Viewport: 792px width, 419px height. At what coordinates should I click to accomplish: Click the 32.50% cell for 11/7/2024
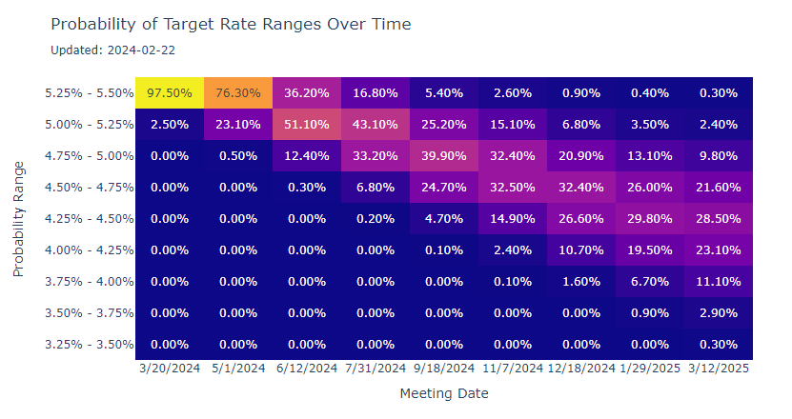(513, 188)
